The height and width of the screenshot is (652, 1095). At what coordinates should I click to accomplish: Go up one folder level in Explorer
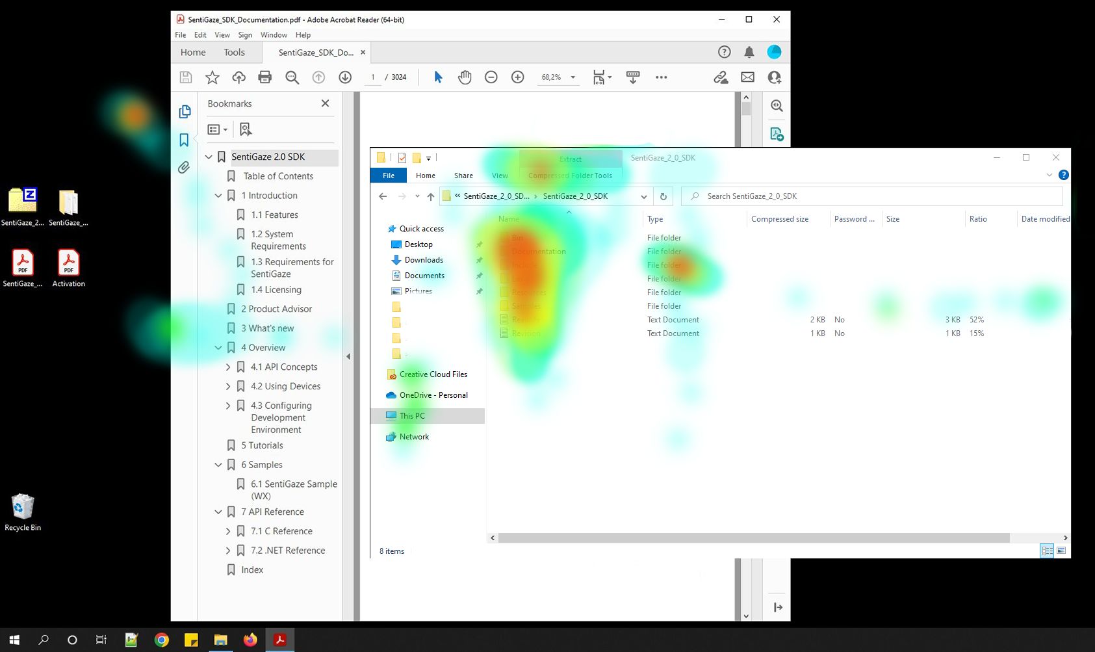(x=430, y=196)
